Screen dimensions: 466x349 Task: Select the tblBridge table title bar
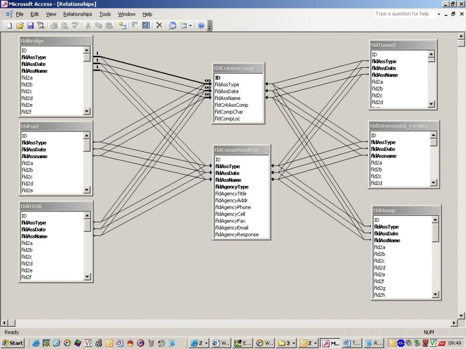(x=55, y=41)
